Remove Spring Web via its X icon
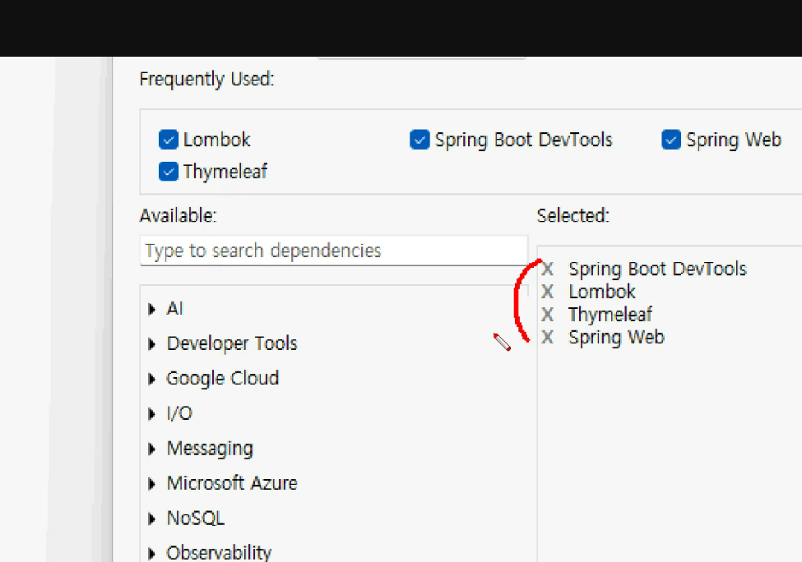 pyautogui.click(x=547, y=337)
